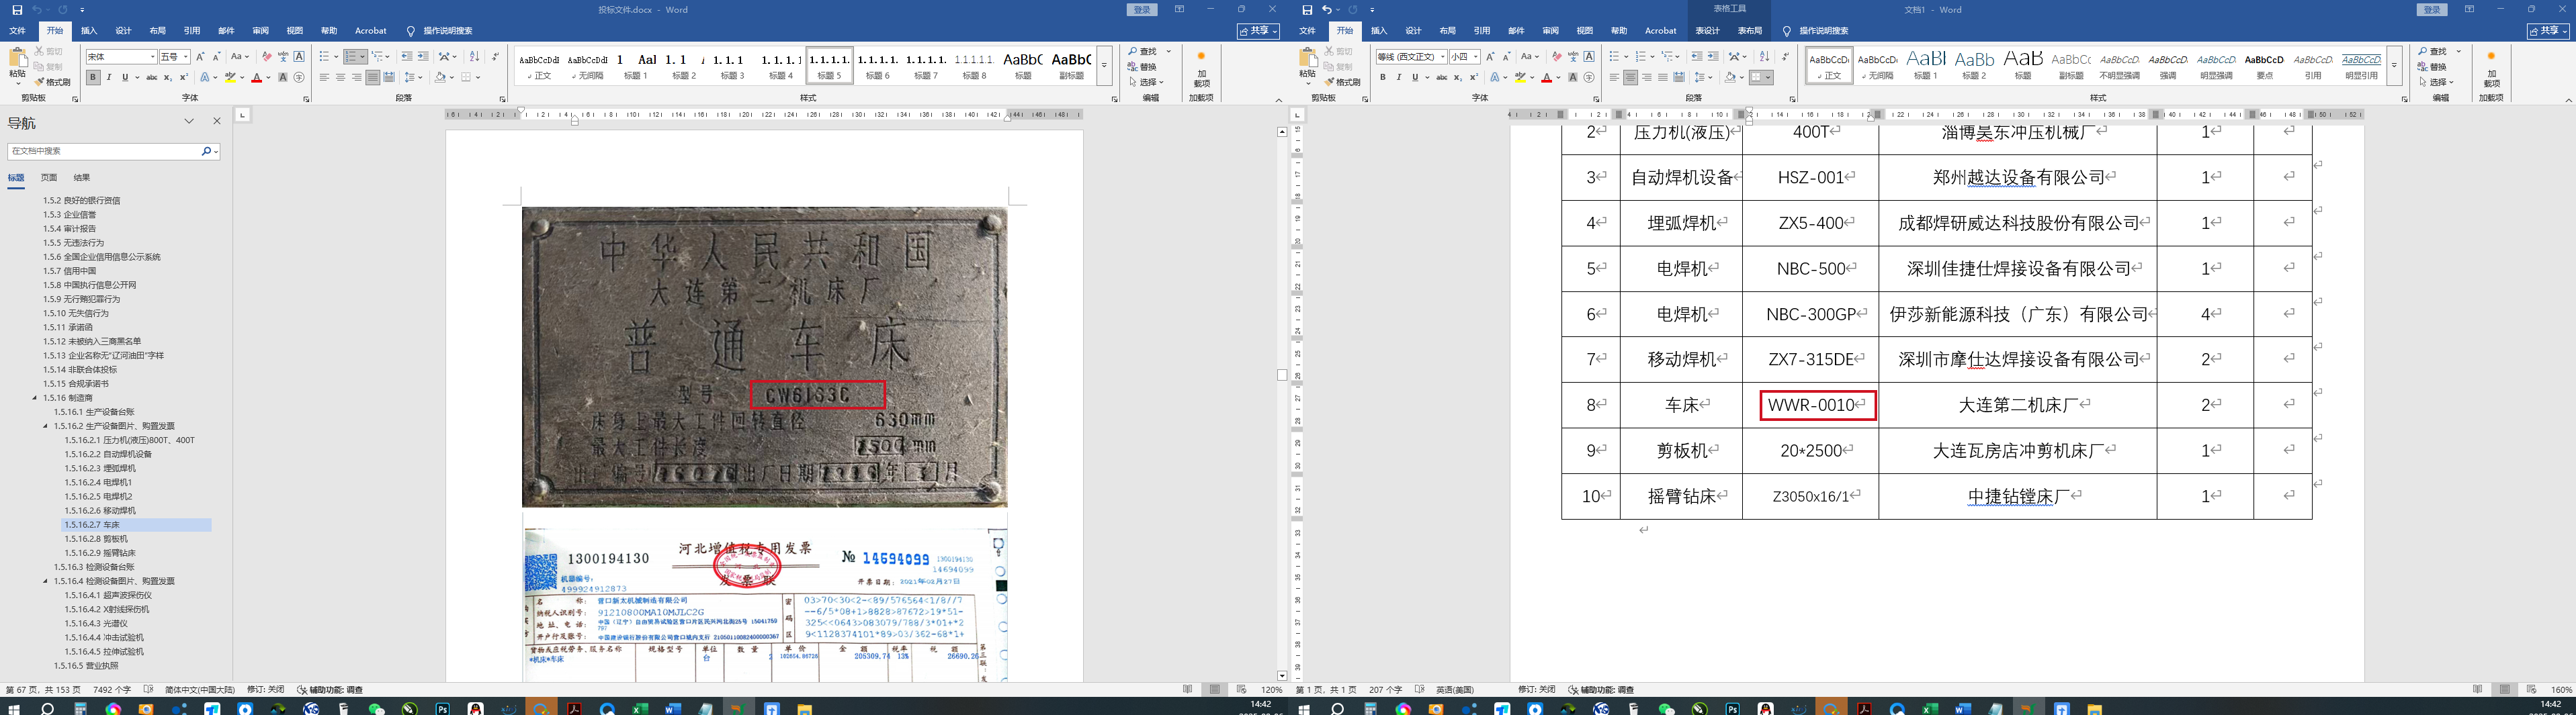Open the navigation pane options chevron
2576x715 pixels.
pyautogui.click(x=189, y=122)
